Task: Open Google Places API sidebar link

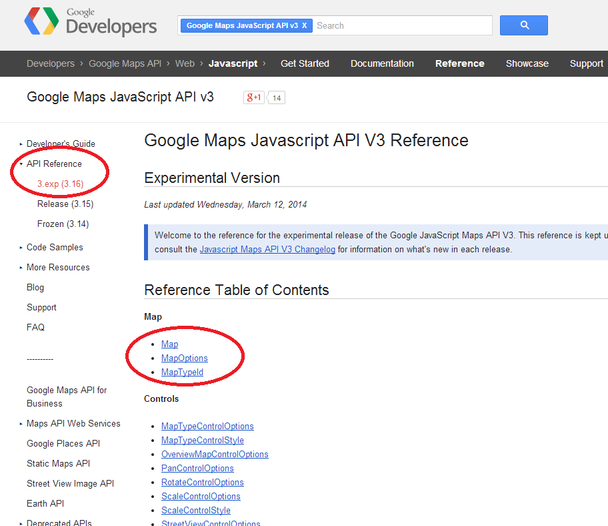Action: [x=63, y=443]
